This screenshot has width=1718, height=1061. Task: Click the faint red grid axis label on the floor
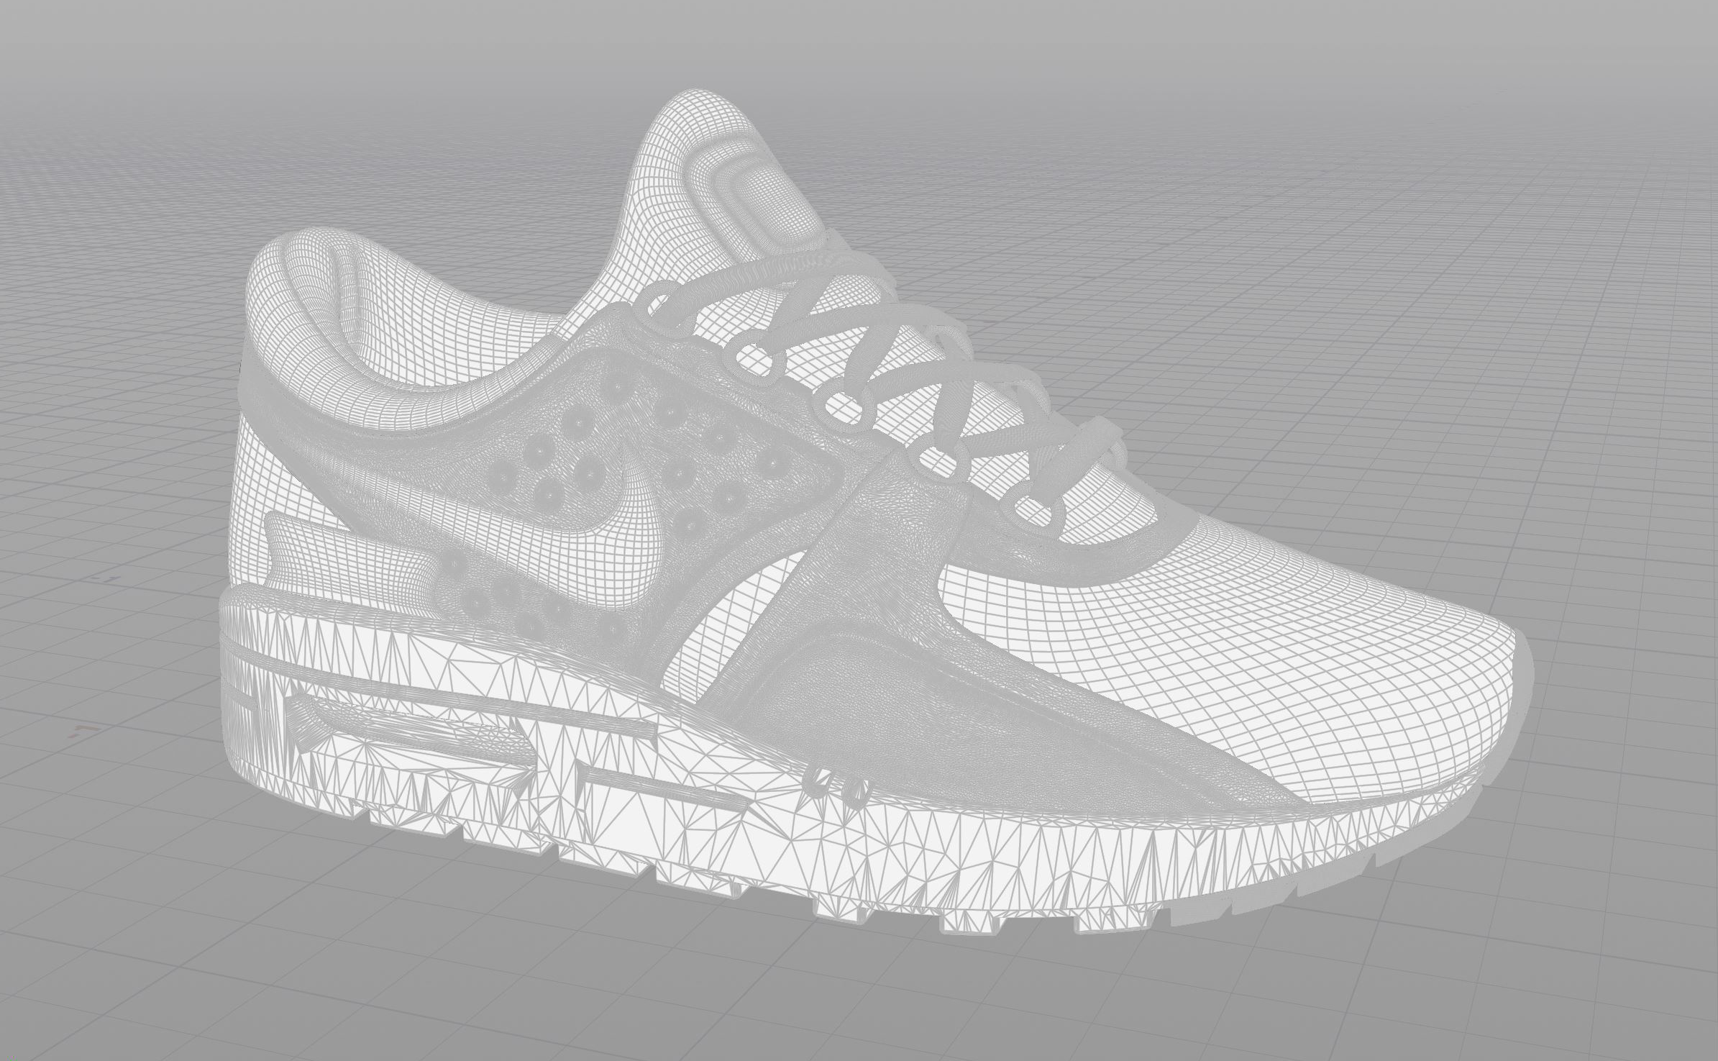pos(83,732)
